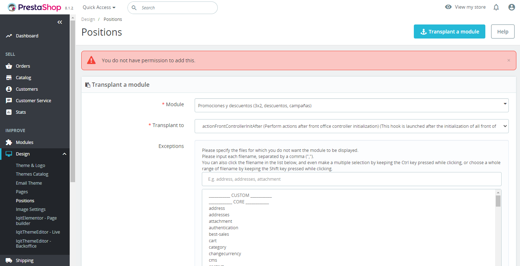Click the Orders basket icon
This screenshot has width=520, height=266.
[x=9, y=66]
